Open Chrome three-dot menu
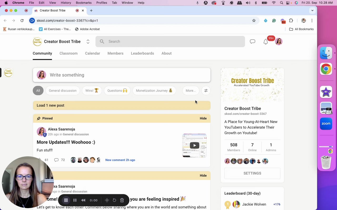This screenshot has height=210, width=337. pyautogui.click(x=312, y=20)
